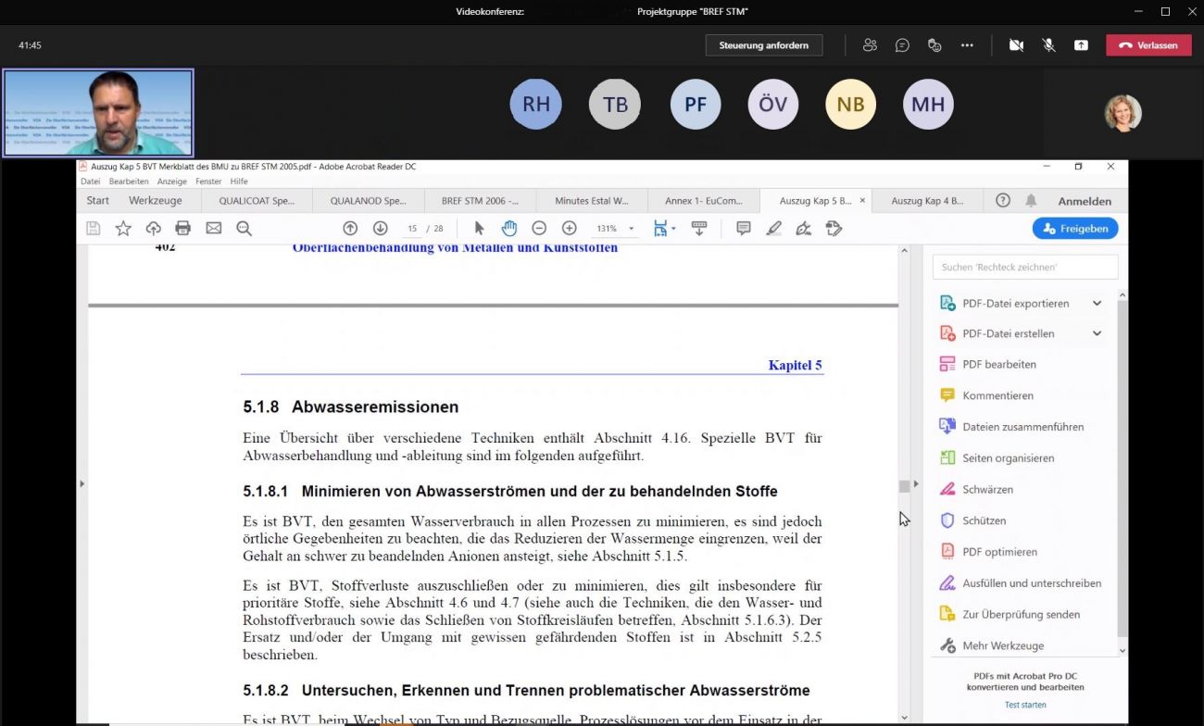Add a sticky note comment icon
Image resolution: width=1204 pixels, height=726 pixels.
744,228
